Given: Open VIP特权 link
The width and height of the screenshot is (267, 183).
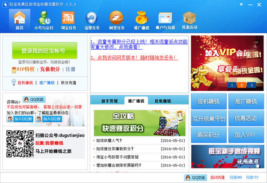Looking at the screenshot, I should [x=25, y=69].
